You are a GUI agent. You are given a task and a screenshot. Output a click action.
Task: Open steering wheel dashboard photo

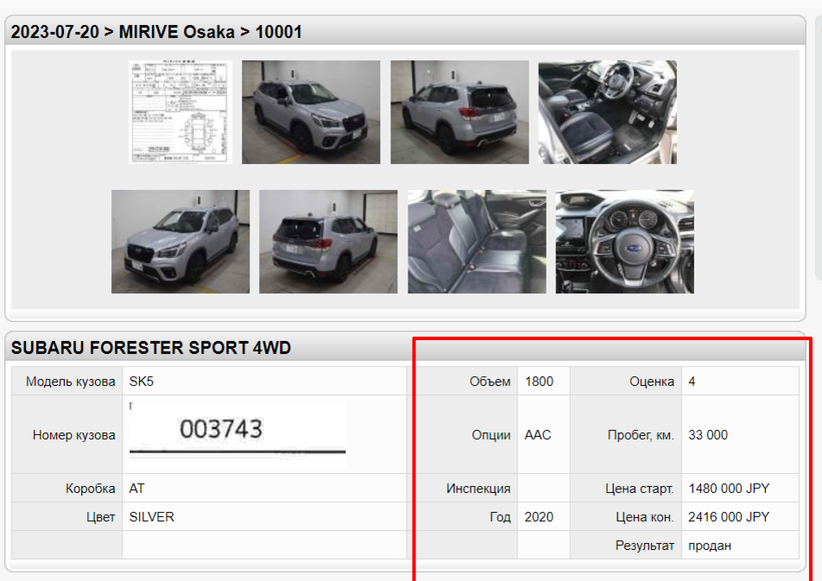pos(625,241)
